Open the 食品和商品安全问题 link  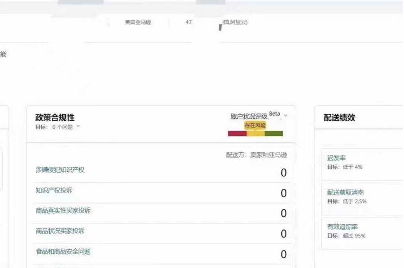click(63, 251)
